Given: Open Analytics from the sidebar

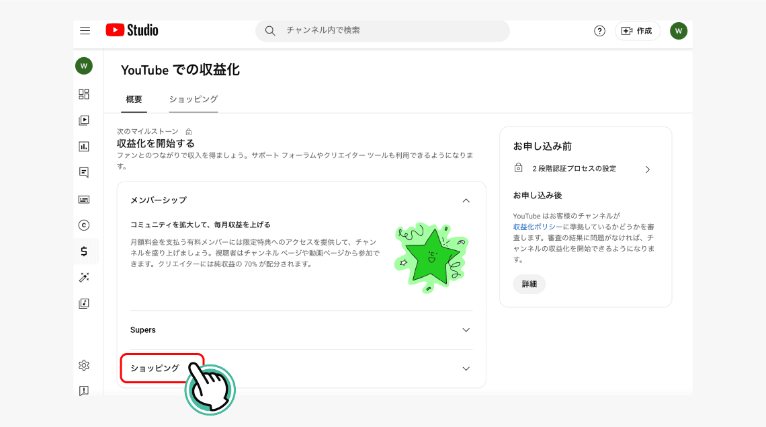Looking at the screenshot, I should [x=84, y=147].
